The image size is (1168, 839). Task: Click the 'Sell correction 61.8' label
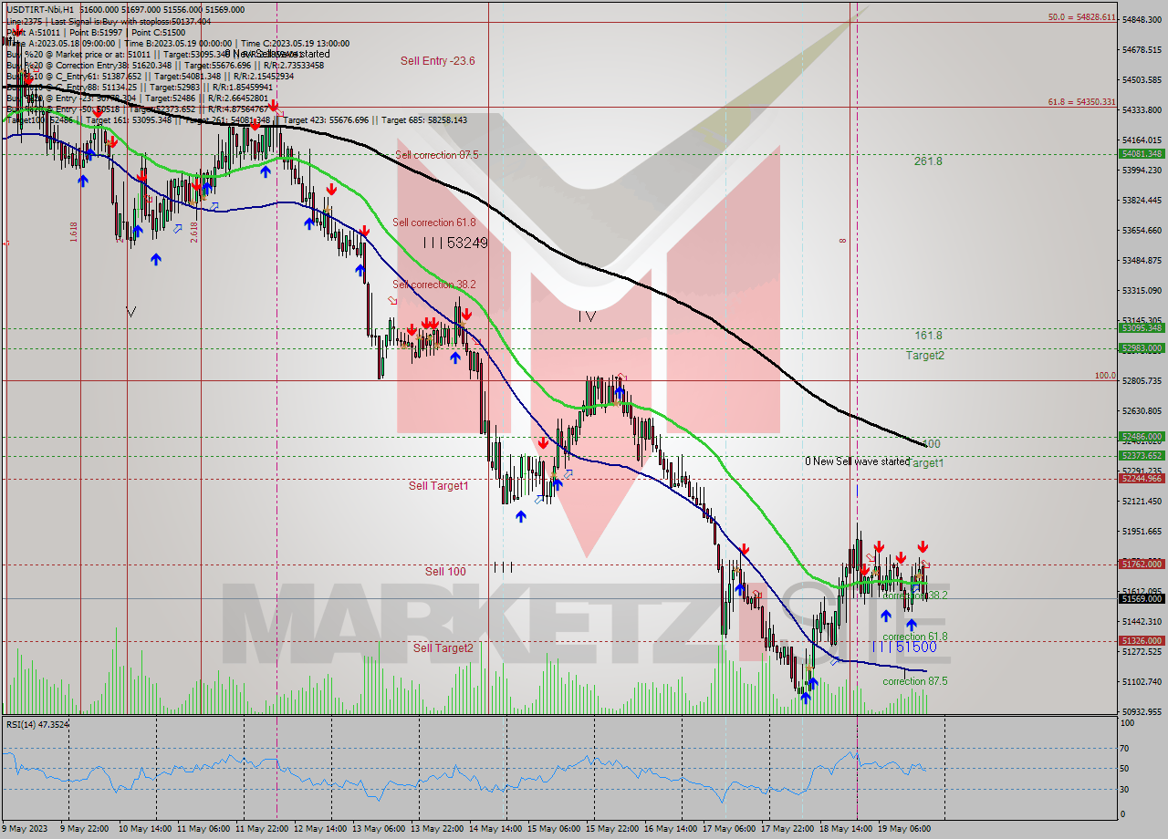pyautogui.click(x=434, y=223)
